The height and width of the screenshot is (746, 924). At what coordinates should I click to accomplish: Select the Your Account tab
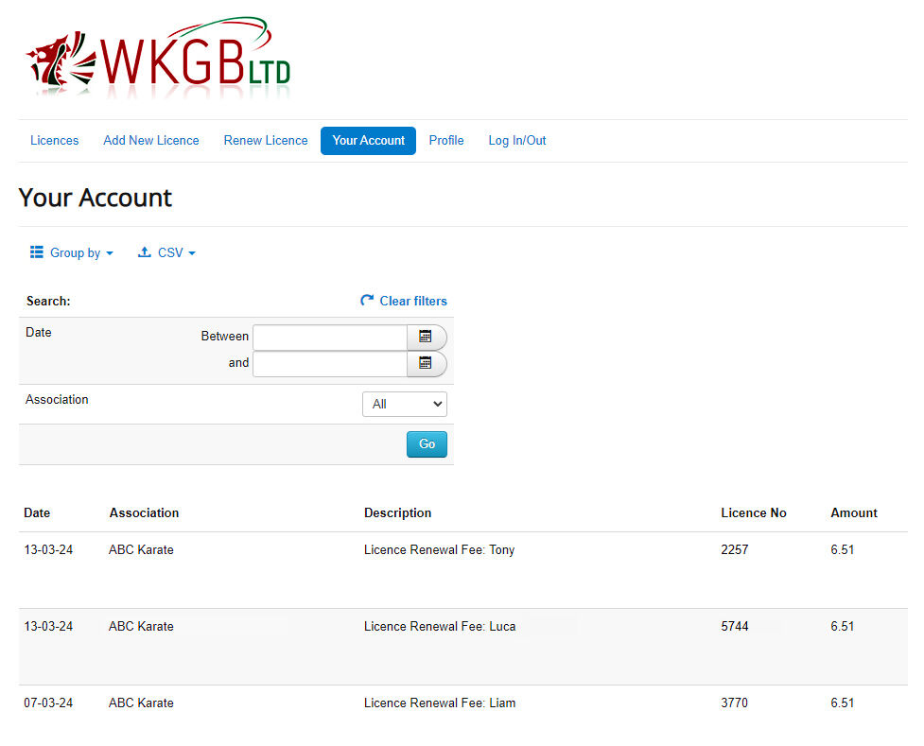(368, 140)
